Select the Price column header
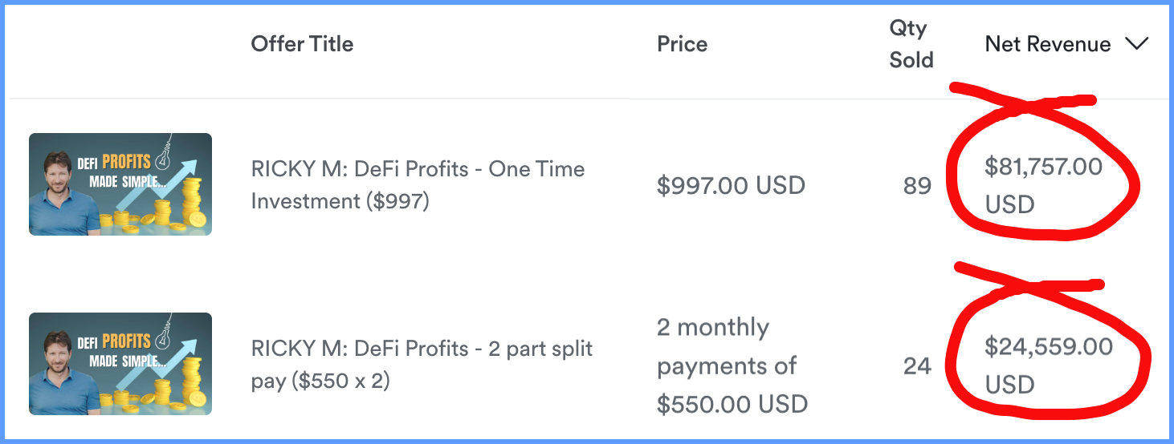This screenshot has width=1174, height=444. tap(682, 43)
